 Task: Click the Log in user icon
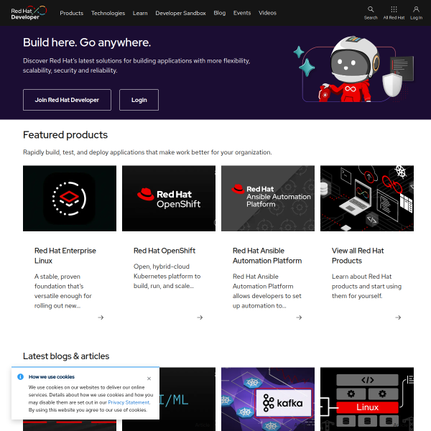click(416, 13)
